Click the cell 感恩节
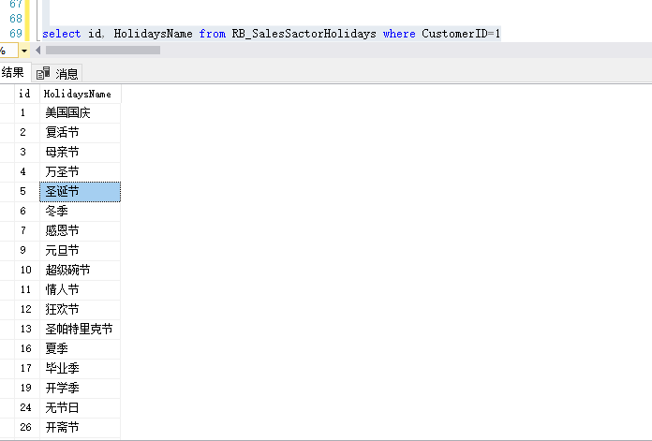This screenshot has width=652, height=441. [x=81, y=230]
